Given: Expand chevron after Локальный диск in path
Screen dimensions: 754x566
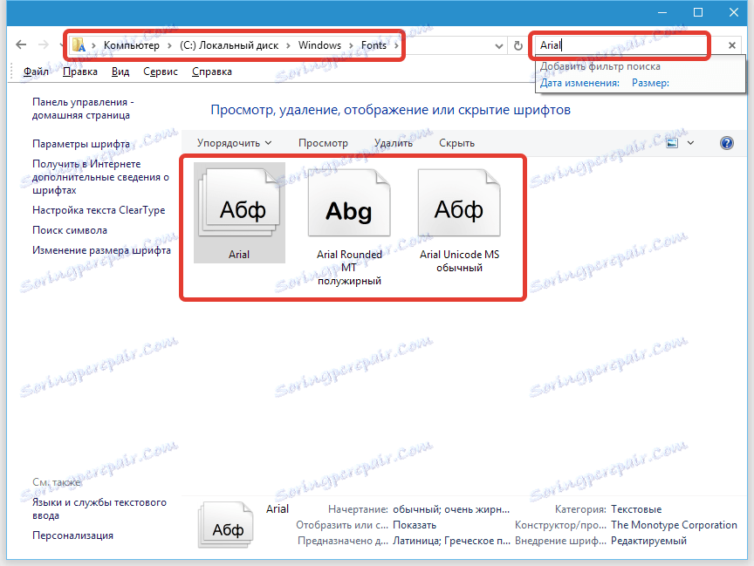Looking at the screenshot, I should 288,45.
